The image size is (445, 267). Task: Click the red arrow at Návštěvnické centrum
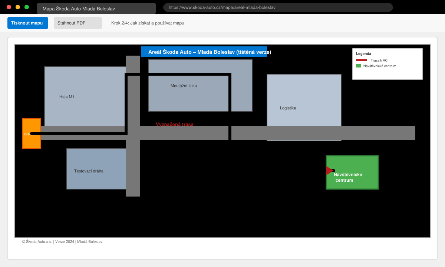point(329,171)
